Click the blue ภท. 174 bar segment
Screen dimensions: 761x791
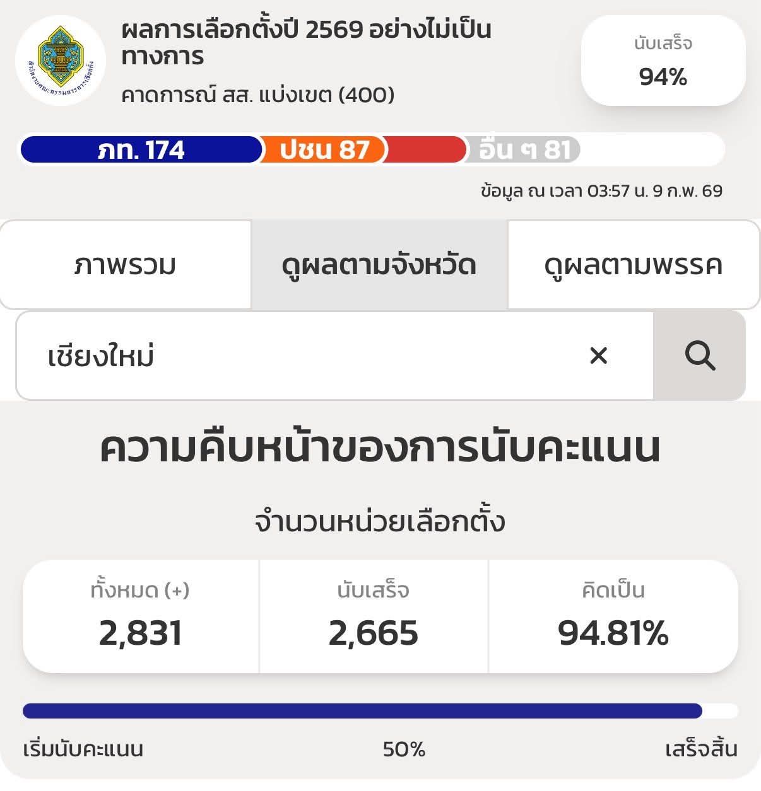tap(141, 150)
